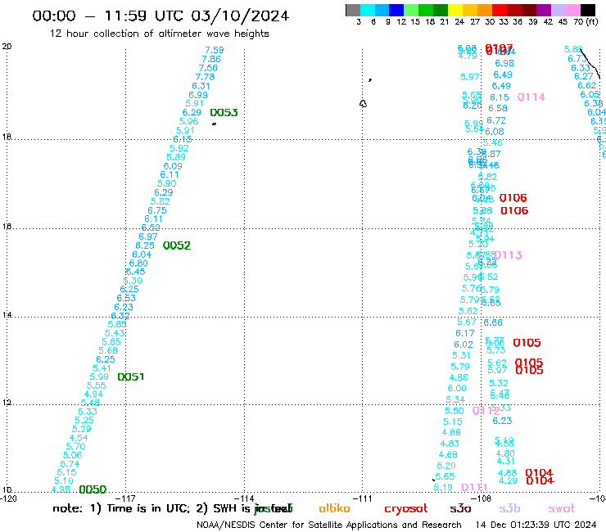Click the wave height value 6.75
Image resolution: width=606 pixels, height=532 pixels.
(x=157, y=210)
